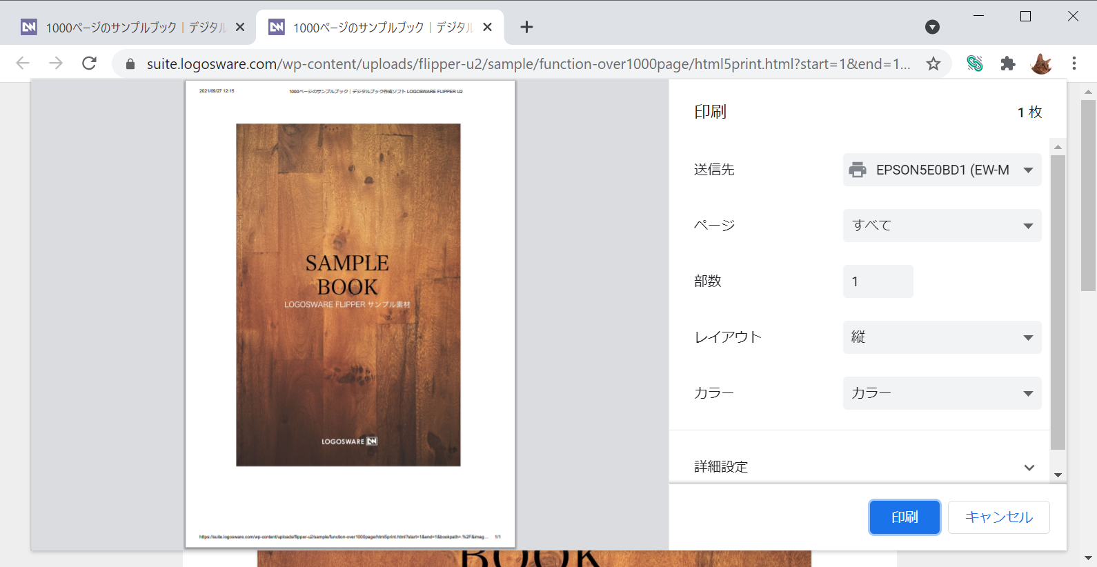Click the 部数 copies input field
This screenshot has width=1097, height=567.
pyautogui.click(x=878, y=281)
